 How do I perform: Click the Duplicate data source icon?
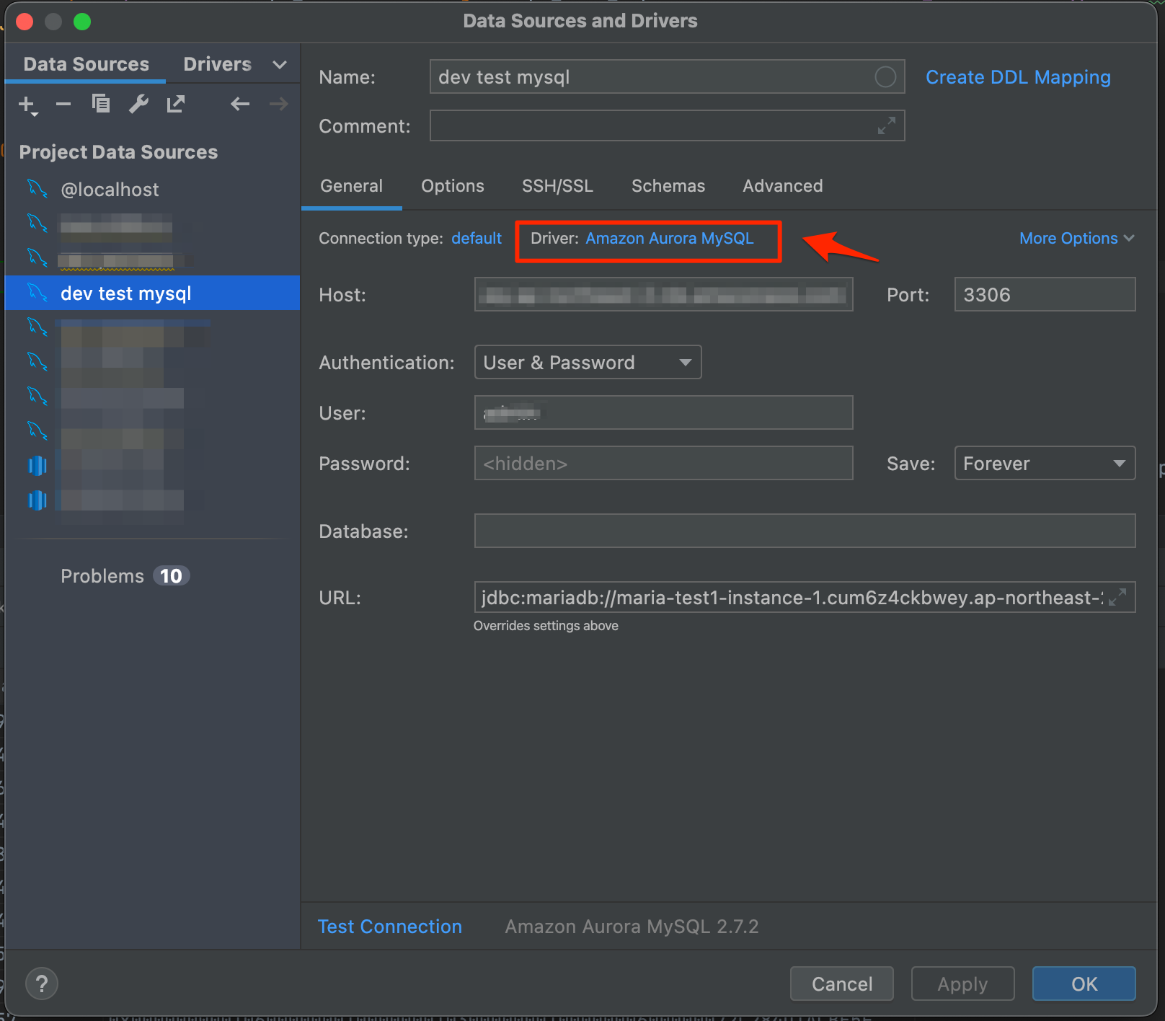[101, 104]
